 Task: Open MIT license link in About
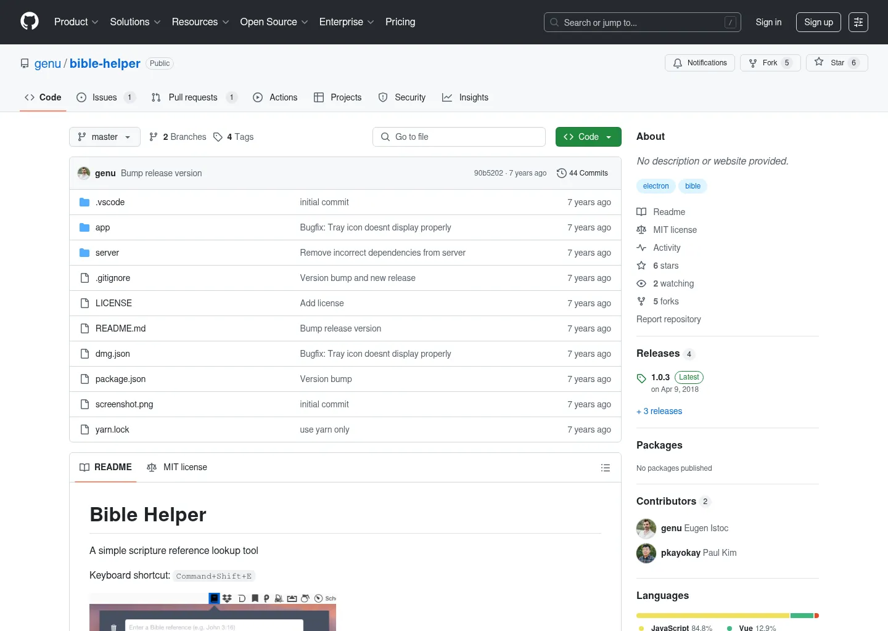point(667,230)
